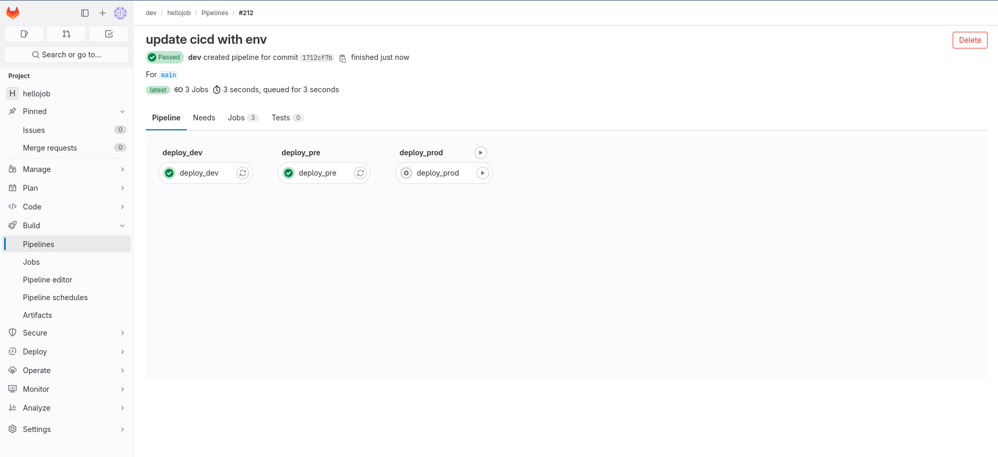Image resolution: width=998 pixels, height=457 pixels.
Task: Select the Pipeline tab
Action: 166,118
